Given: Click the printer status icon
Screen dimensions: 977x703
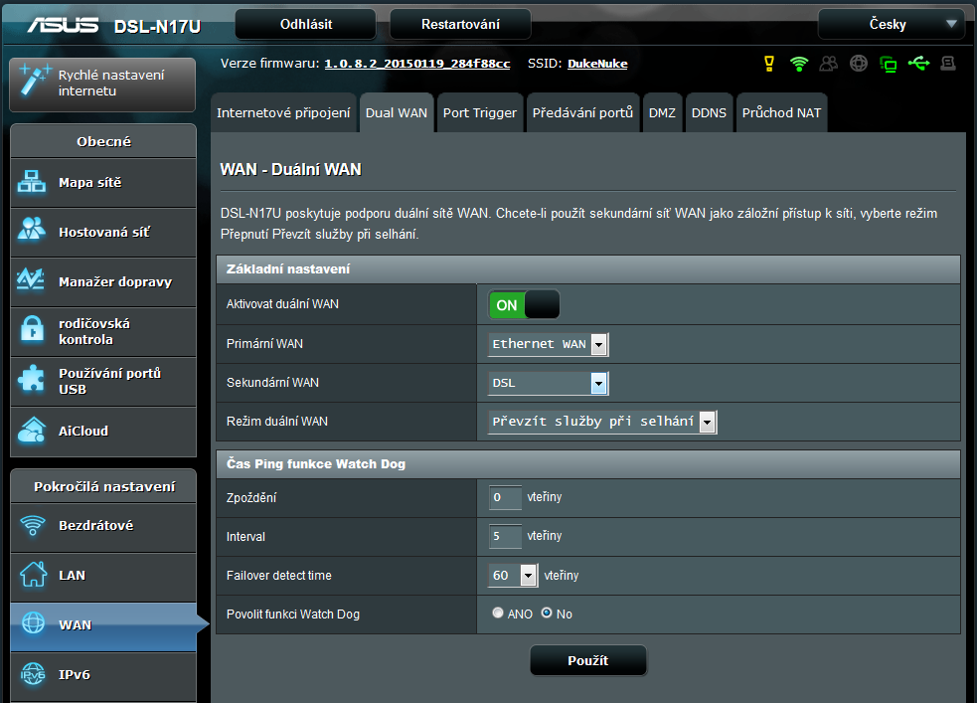Looking at the screenshot, I should (948, 64).
